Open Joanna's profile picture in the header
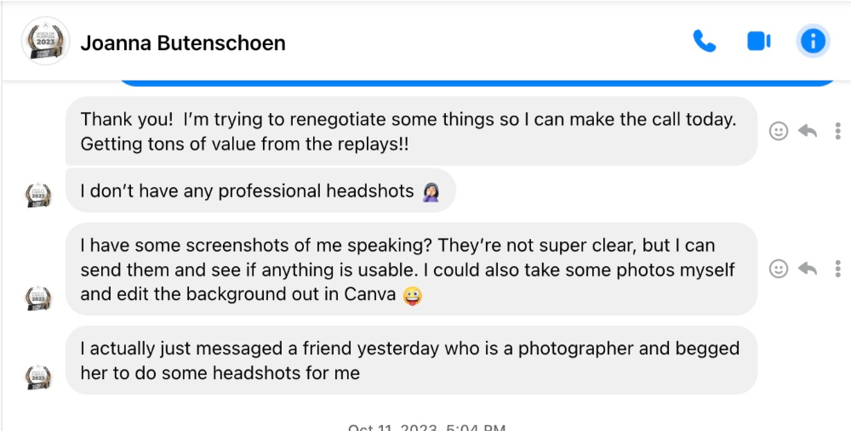851x431 pixels. tap(46, 41)
